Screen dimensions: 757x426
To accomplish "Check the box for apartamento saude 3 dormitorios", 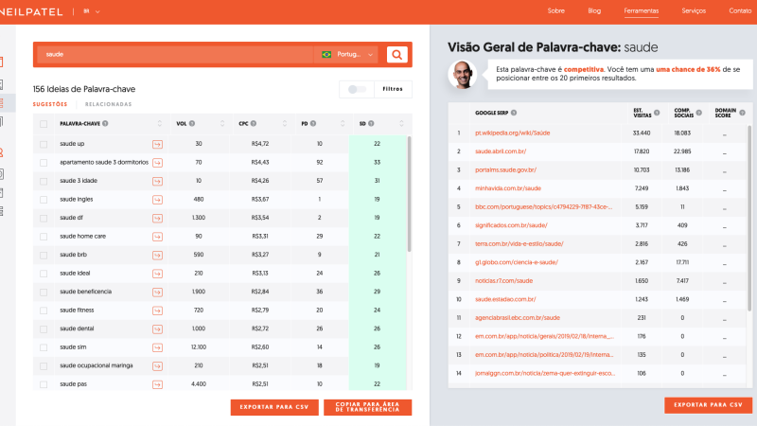I will (44, 163).
